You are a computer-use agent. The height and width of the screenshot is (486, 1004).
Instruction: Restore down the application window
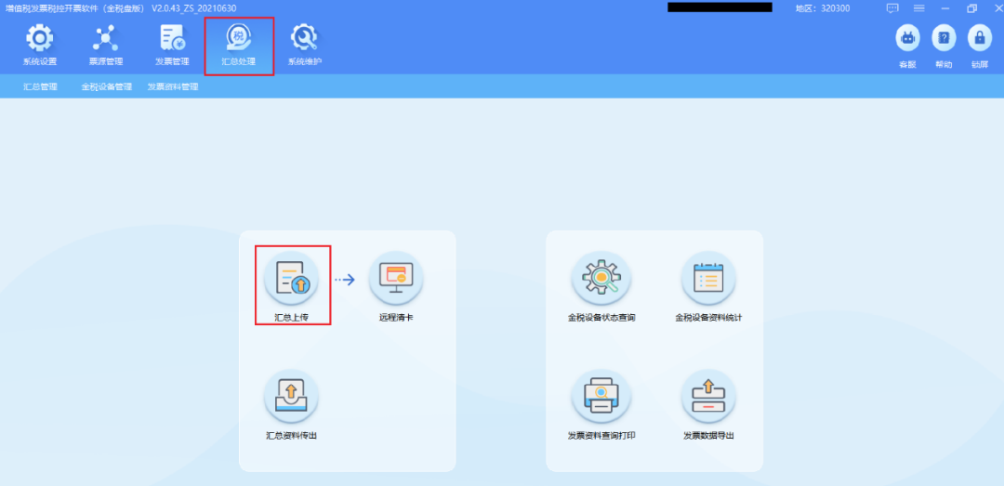972,8
